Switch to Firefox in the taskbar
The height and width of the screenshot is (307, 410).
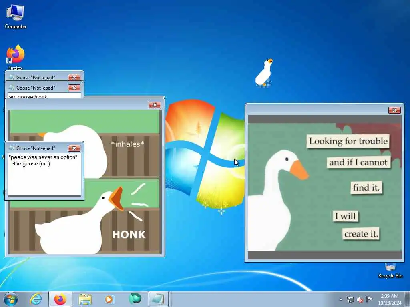[60, 299]
